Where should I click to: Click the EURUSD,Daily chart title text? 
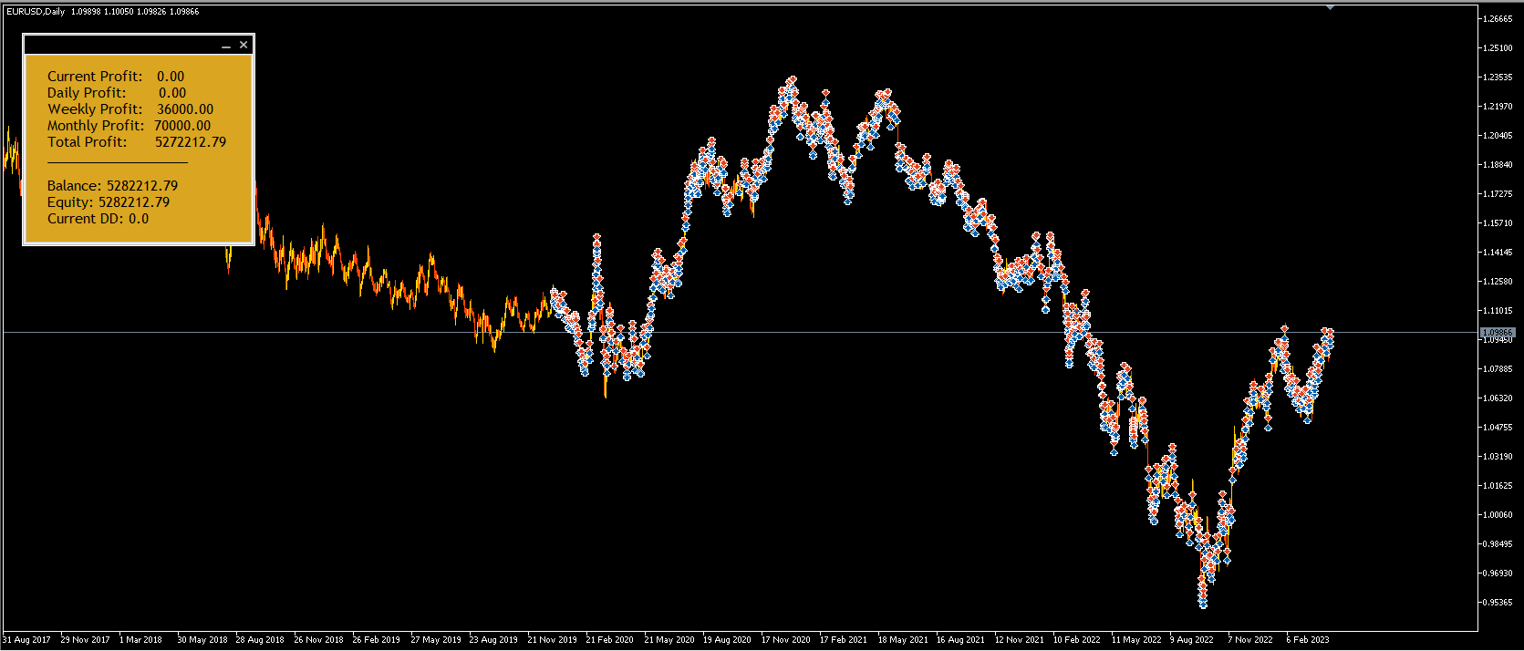(x=36, y=12)
